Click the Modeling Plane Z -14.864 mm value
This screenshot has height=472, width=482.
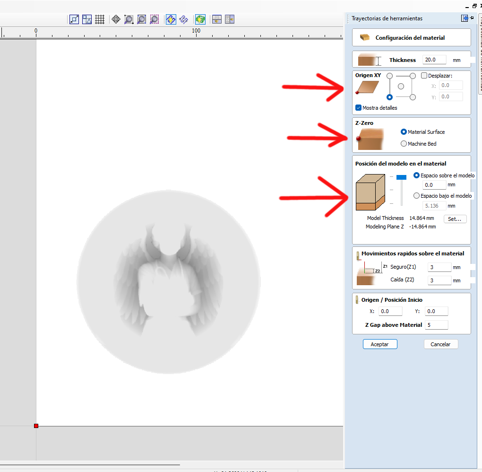point(422,227)
